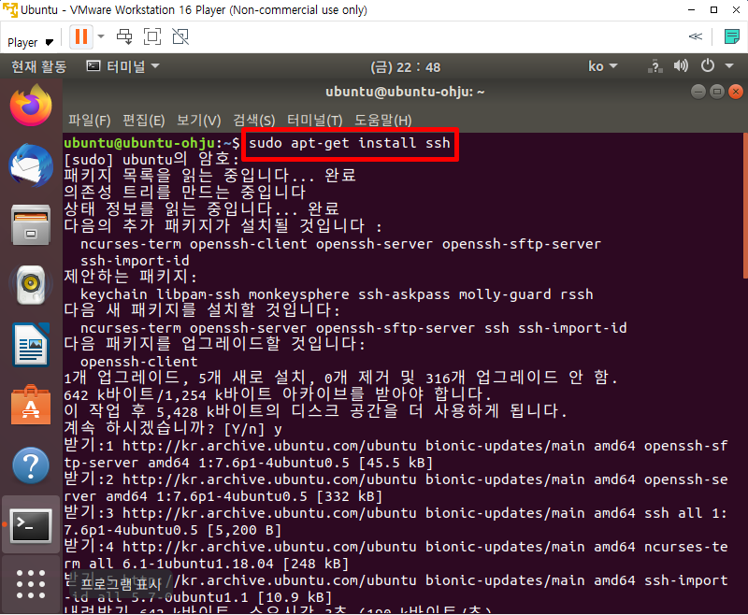Open Firefox from the Ubuntu dock
This screenshot has height=615, width=748.
[x=31, y=106]
